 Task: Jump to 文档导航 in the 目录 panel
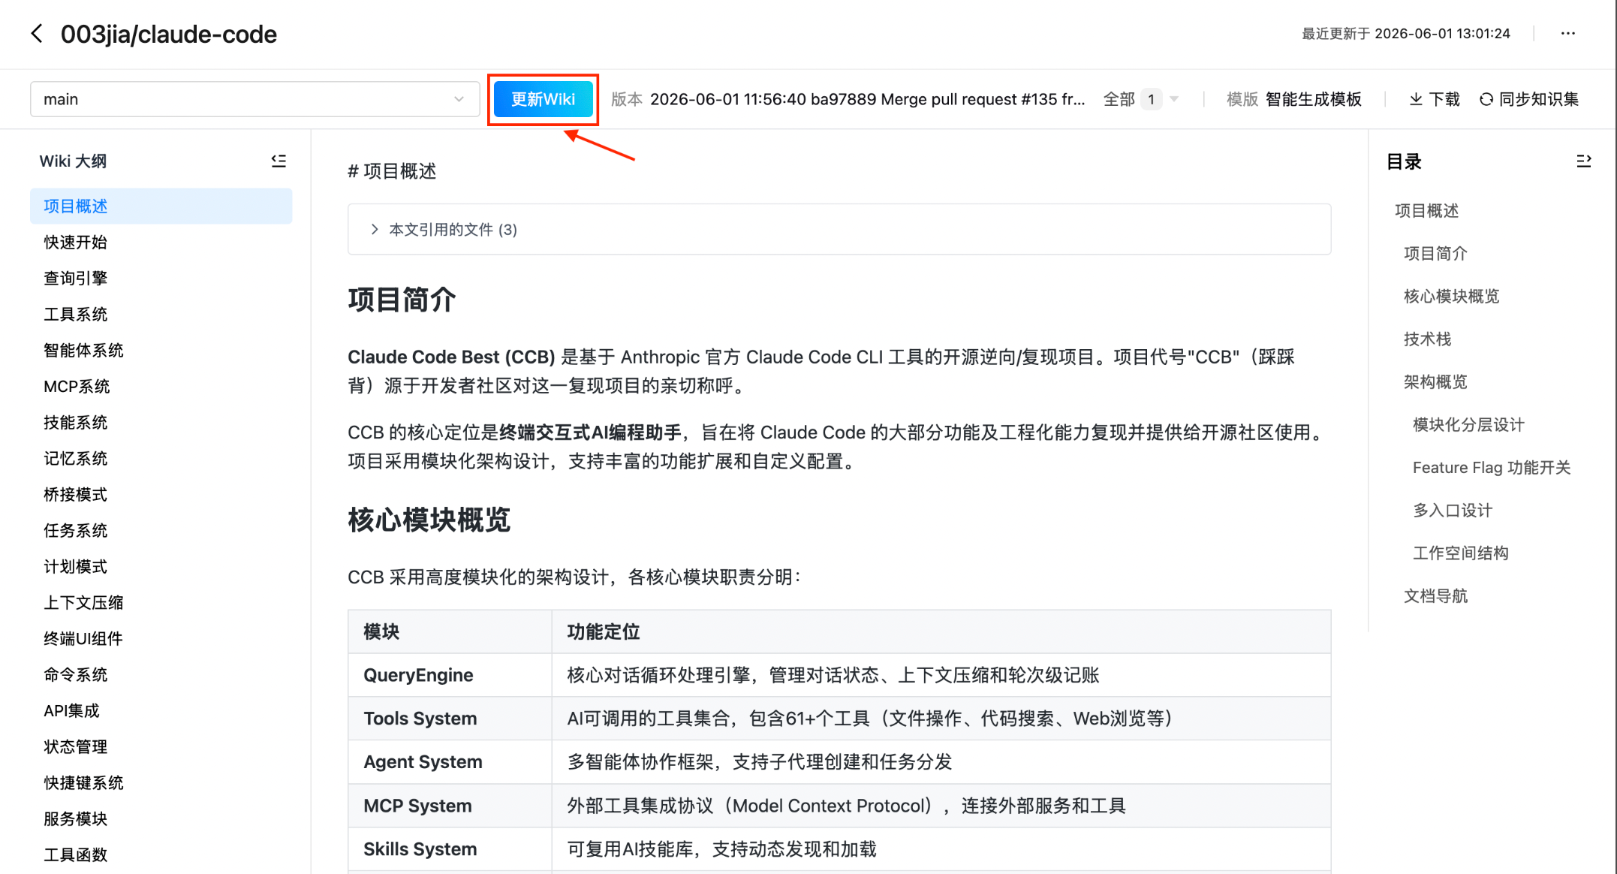pos(1435,595)
